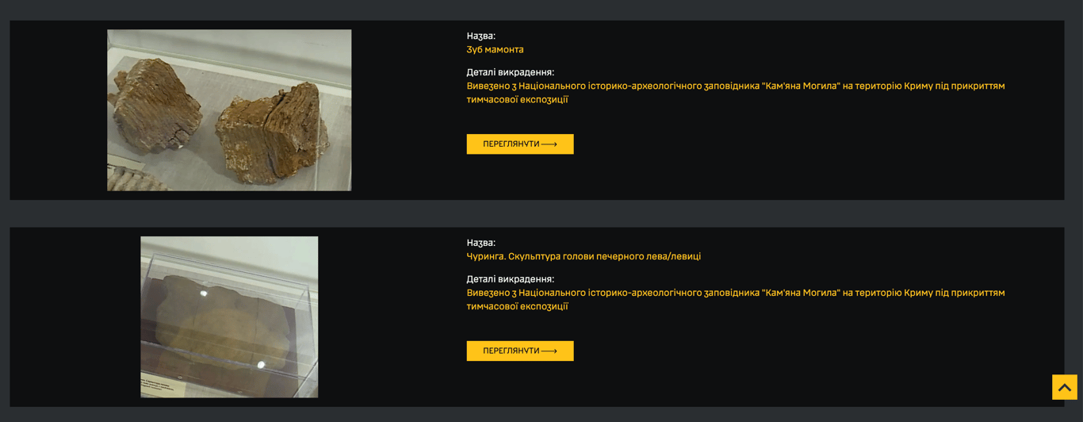Screen dimensions: 1083x422
Task: Click "Деталі викрадення:" label in the second card
Action: pos(510,280)
